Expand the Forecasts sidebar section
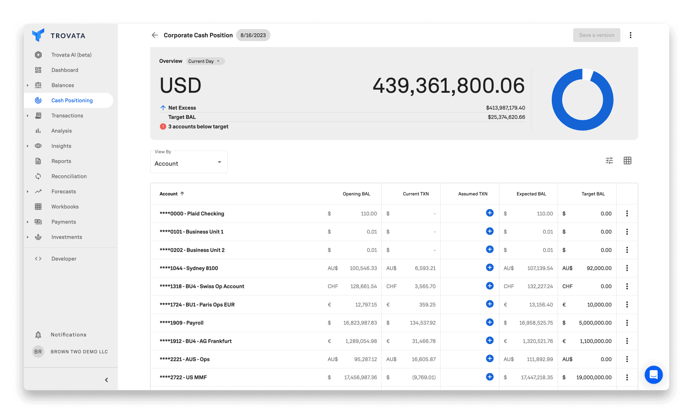693x414 pixels. [38, 191]
